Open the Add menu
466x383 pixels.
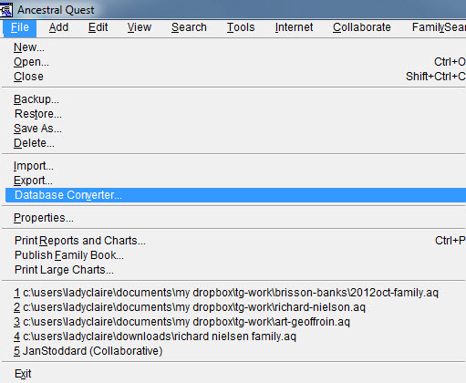click(x=58, y=27)
